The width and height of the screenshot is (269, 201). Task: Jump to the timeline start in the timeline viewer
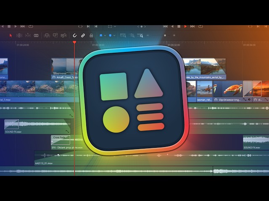[x=165, y=26]
